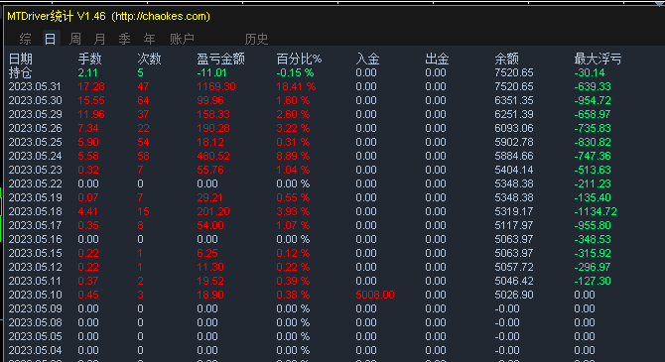Select the 2023.05.11 date row
The height and width of the screenshot is (362, 665).
coord(35,281)
